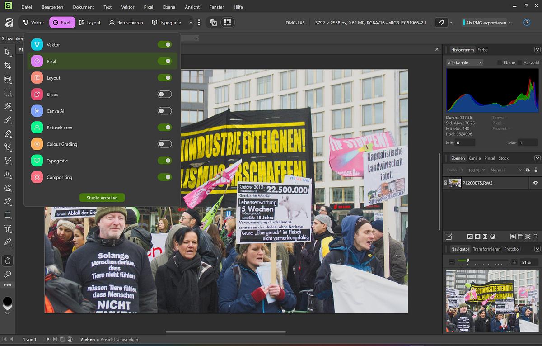Select the Crop tool
This screenshot has width=542, height=346.
click(8, 66)
